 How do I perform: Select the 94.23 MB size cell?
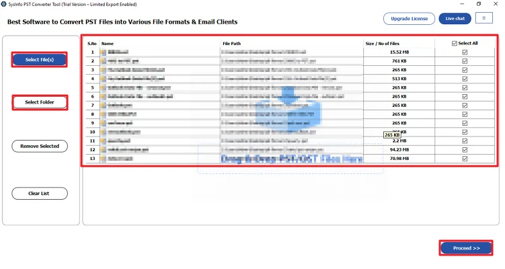pos(399,150)
